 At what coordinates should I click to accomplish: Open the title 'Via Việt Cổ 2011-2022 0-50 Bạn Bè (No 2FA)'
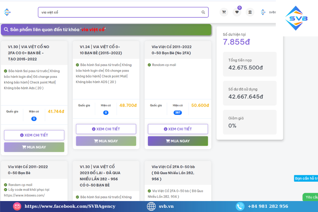click(171, 50)
